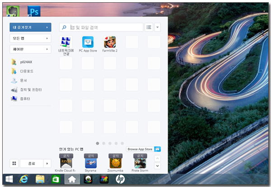Viewport: 271px width, 187px height.
Task: Open Windows Store from taskbar
Action: 56,179
